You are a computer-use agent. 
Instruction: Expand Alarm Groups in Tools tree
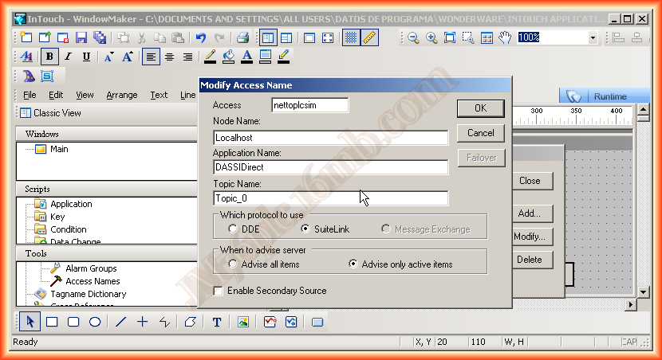point(90,268)
